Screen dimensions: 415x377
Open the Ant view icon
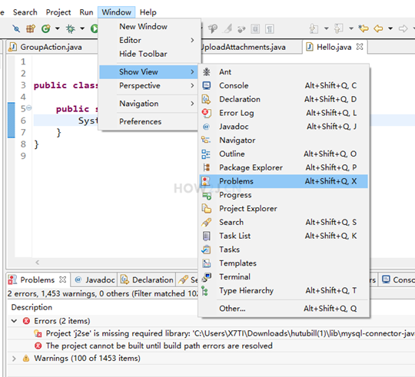coord(207,72)
